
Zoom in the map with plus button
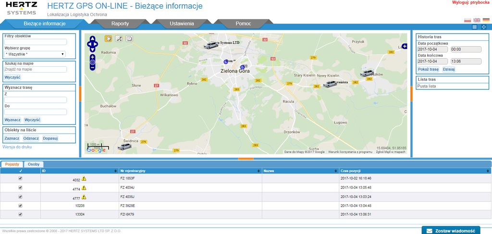coord(92,57)
